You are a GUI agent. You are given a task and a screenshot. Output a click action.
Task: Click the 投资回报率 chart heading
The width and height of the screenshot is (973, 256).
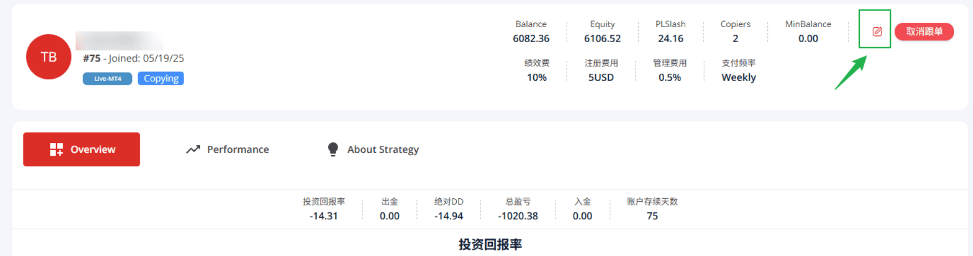[x=490, y=244]
